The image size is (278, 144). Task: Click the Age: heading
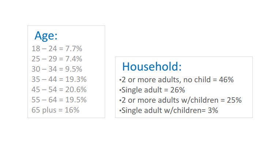pos(46,36)
